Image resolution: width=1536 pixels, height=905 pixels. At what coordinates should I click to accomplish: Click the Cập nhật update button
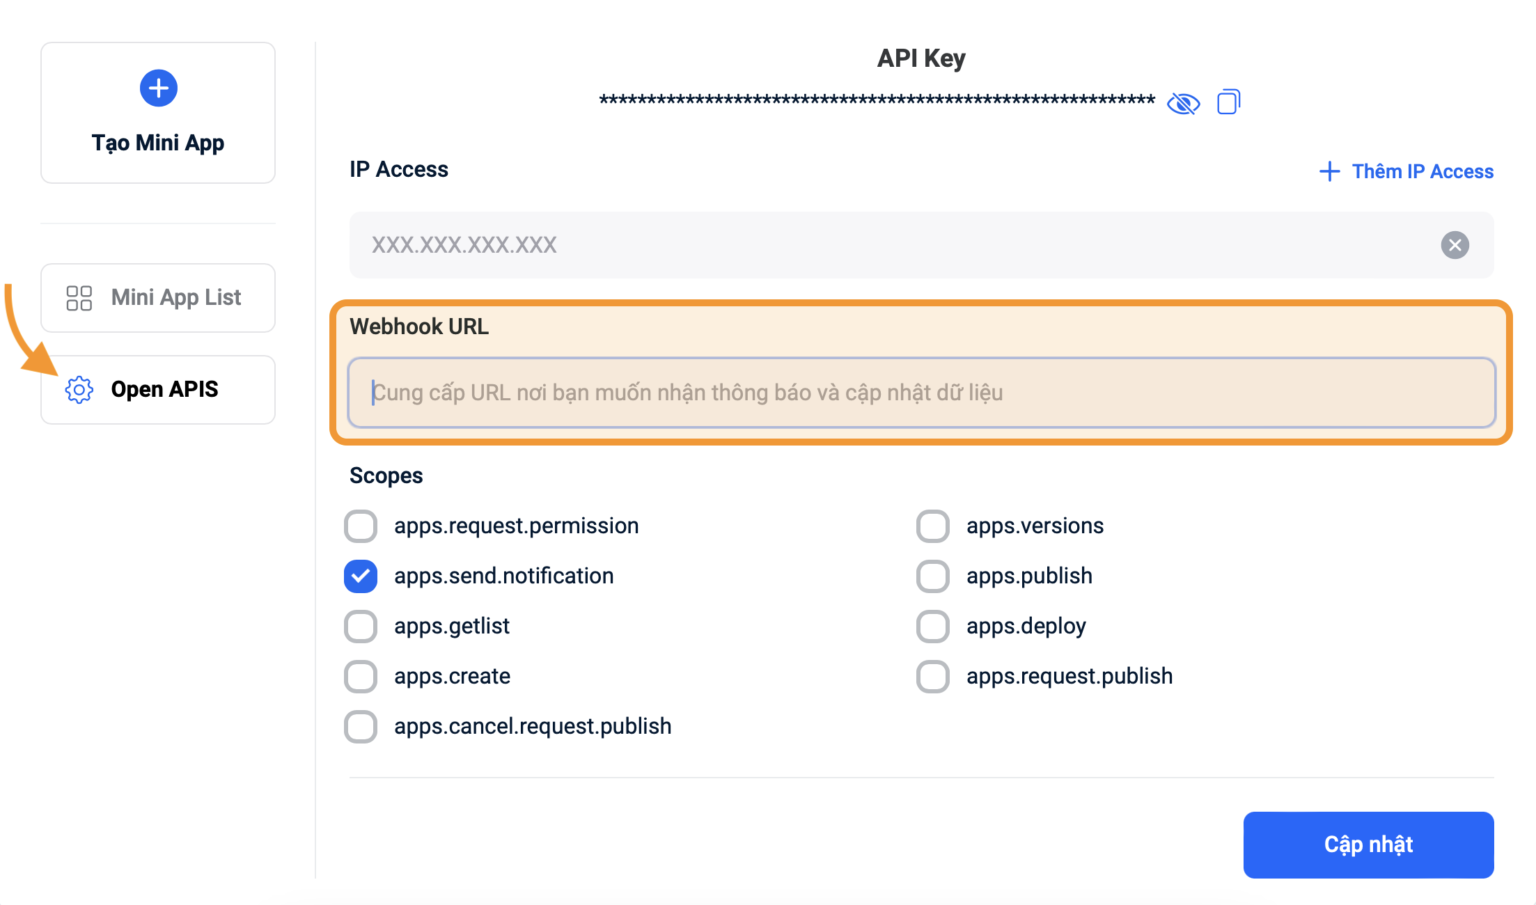tap(1368, 844)
